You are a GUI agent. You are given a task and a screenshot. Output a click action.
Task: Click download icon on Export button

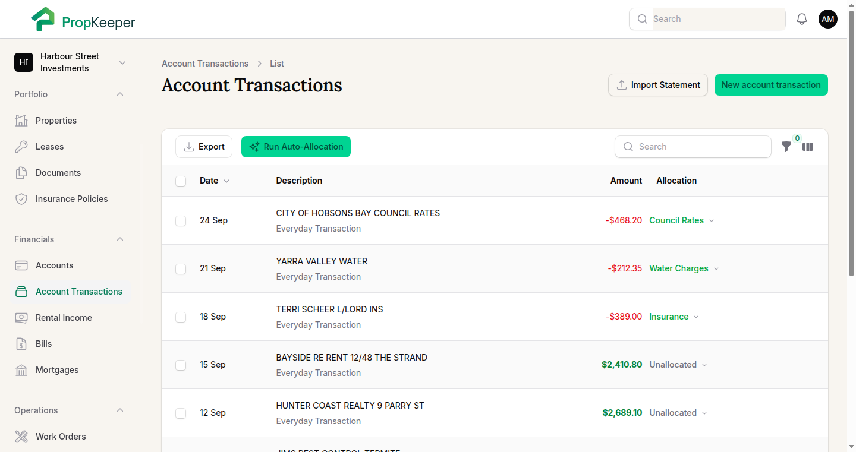(189, 147)
